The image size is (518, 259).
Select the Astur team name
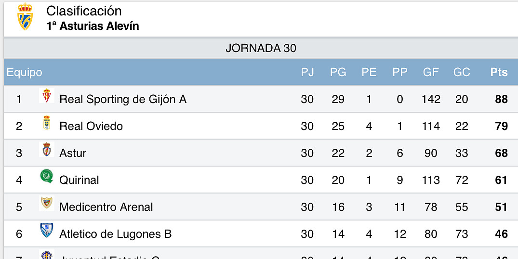73,153
